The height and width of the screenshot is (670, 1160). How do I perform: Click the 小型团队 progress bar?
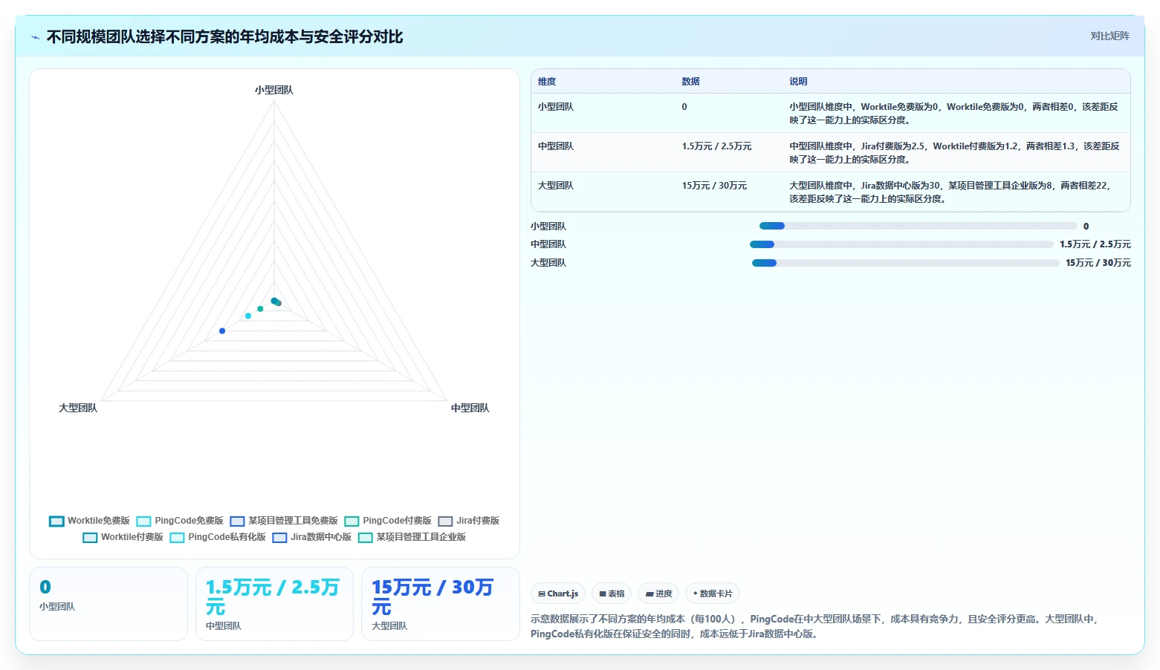(918, 226)
